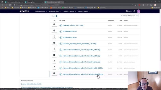
Task: Expand Training & Support menu
Action: (x=84, y=11)
